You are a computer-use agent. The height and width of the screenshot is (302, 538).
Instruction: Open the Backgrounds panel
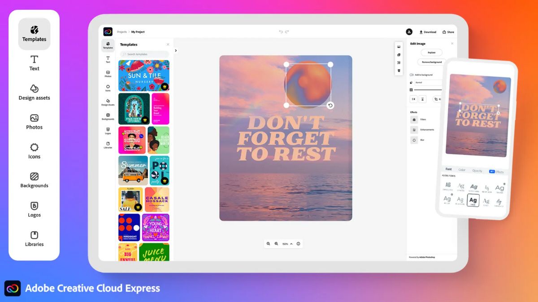tap(34, 181)
